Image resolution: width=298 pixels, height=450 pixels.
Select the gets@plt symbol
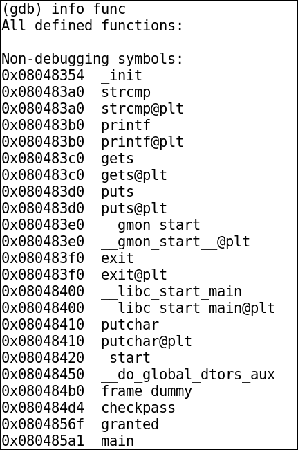pyautogui.click(x=134, y=175)
